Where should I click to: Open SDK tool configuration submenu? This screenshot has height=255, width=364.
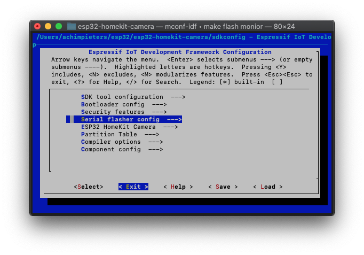[x=133, y=97]
